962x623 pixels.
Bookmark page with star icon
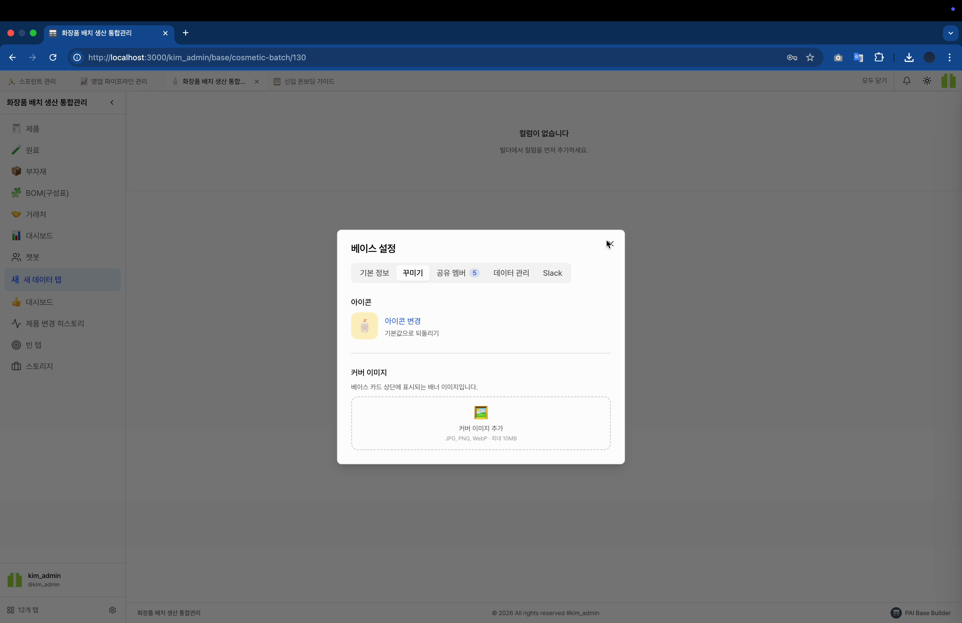coord(810,57)
